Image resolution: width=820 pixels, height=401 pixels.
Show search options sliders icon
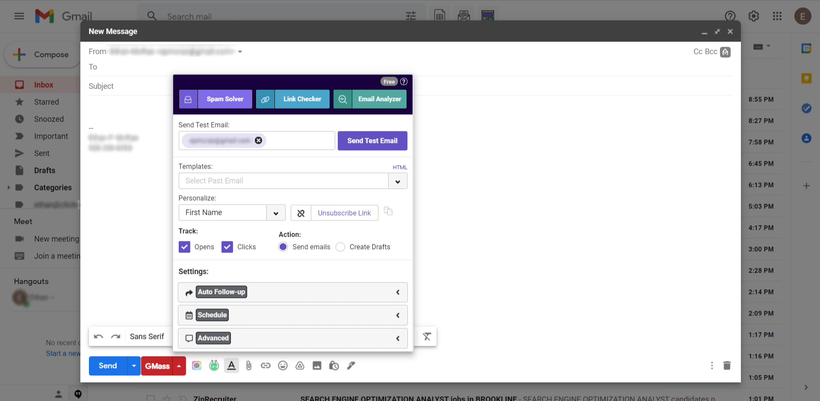tap(411, 16)
